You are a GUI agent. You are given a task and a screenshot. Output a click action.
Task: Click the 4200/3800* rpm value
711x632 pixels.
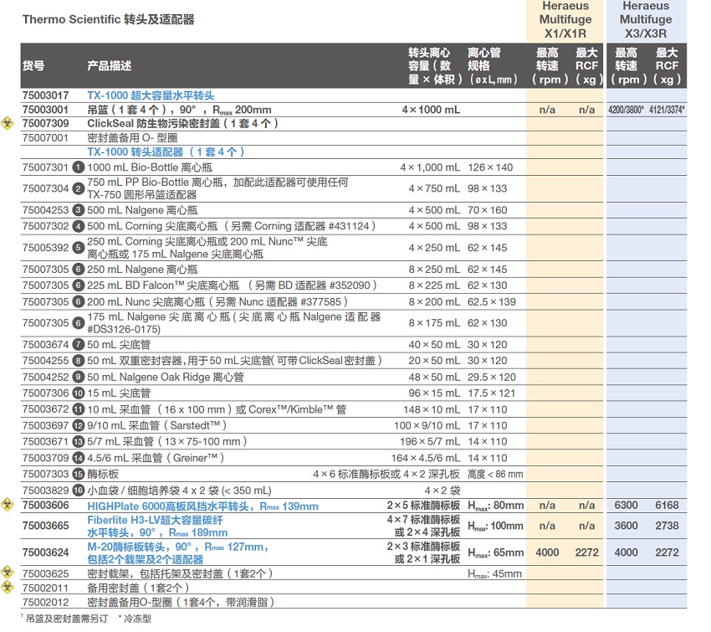(x=626, y=110)
